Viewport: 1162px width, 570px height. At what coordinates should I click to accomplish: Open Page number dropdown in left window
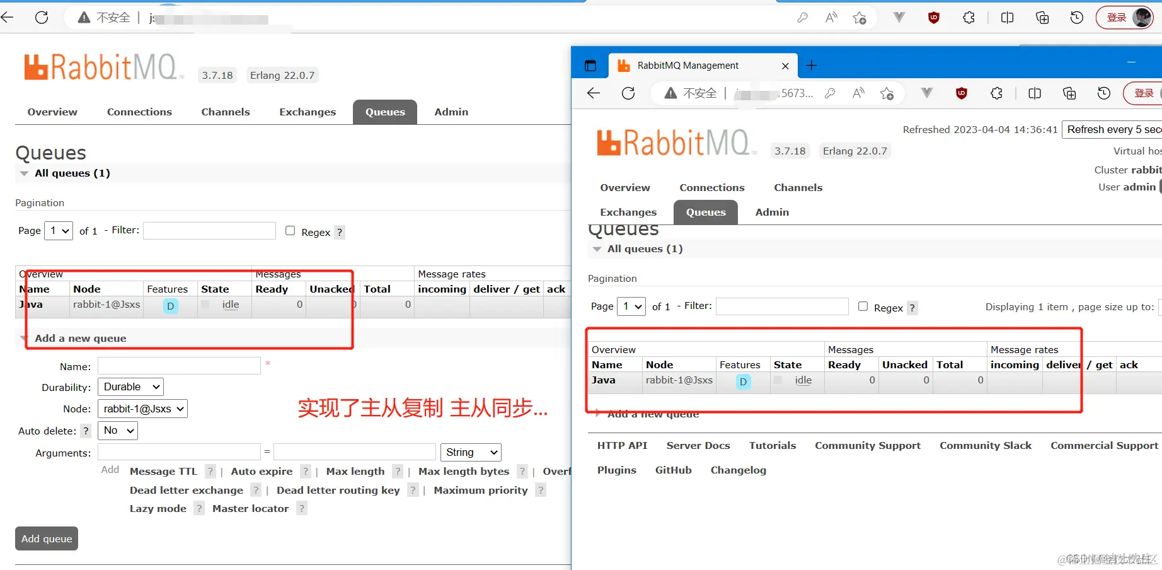click(x=59, y=231)
